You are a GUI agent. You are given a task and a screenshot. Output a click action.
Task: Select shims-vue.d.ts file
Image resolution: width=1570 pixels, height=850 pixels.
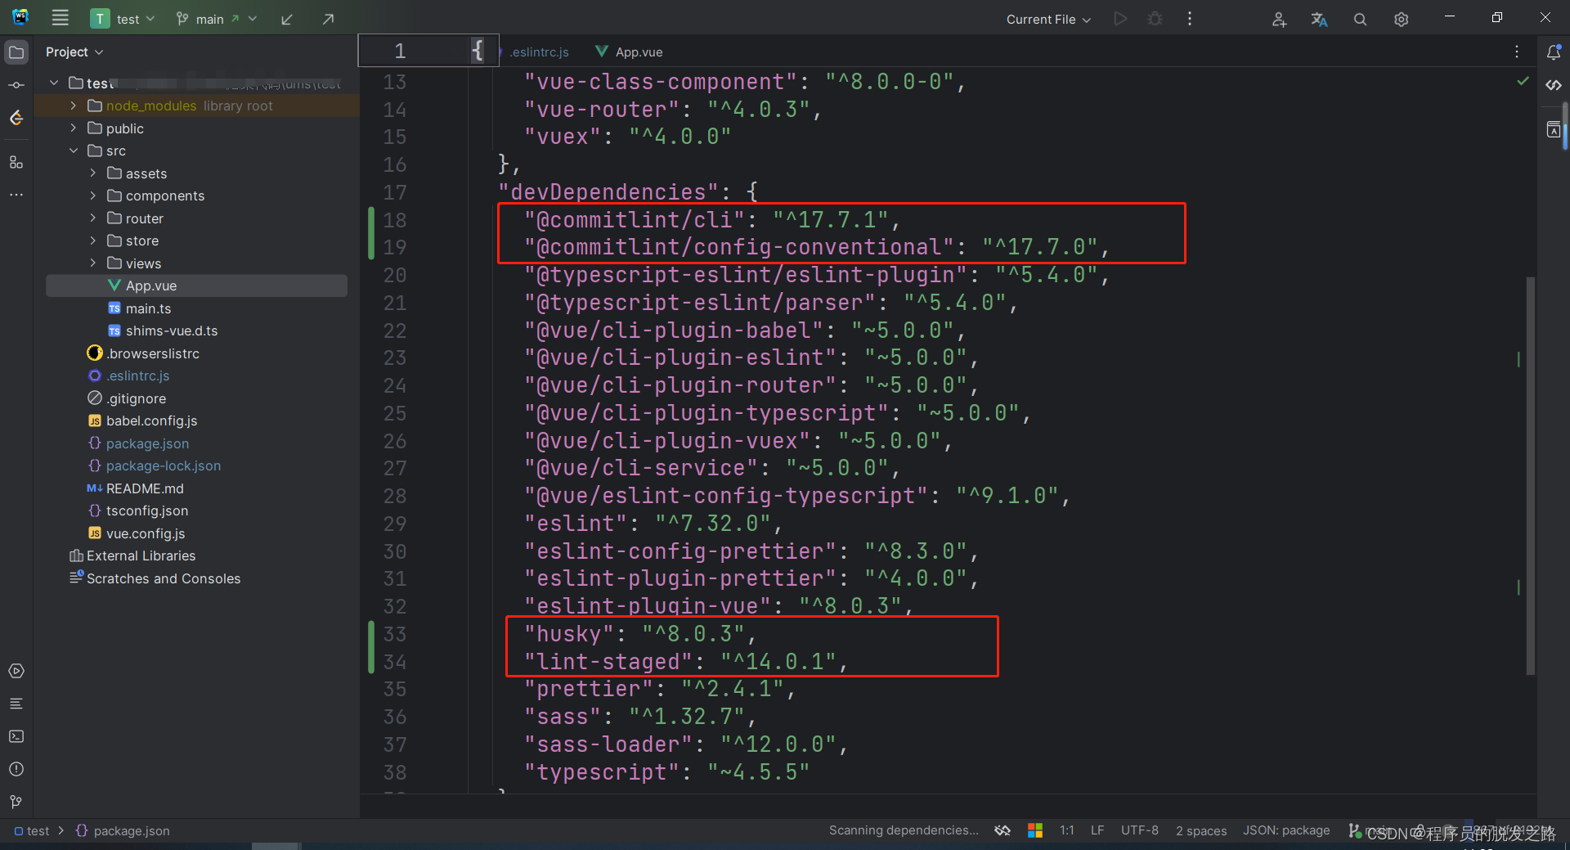tap(172, 331)
